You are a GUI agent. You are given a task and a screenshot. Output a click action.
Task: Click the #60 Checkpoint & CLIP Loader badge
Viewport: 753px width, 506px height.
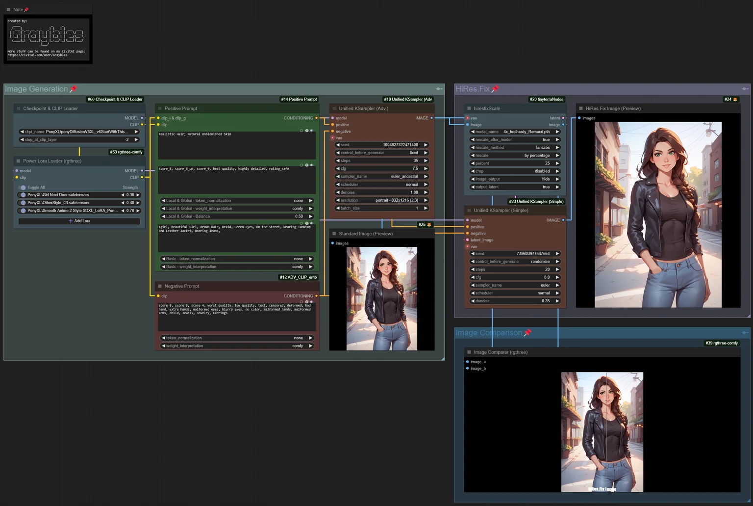[x=115, y=100]
